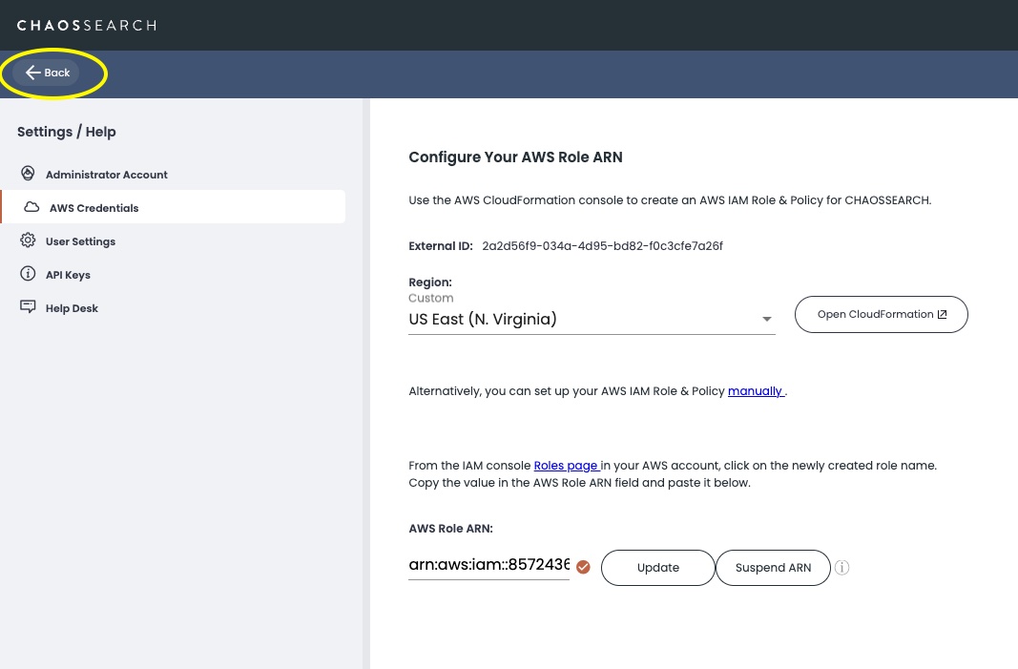Click info icon beside Suspend ARN

842,567
